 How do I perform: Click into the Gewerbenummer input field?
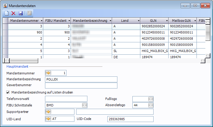81,86
